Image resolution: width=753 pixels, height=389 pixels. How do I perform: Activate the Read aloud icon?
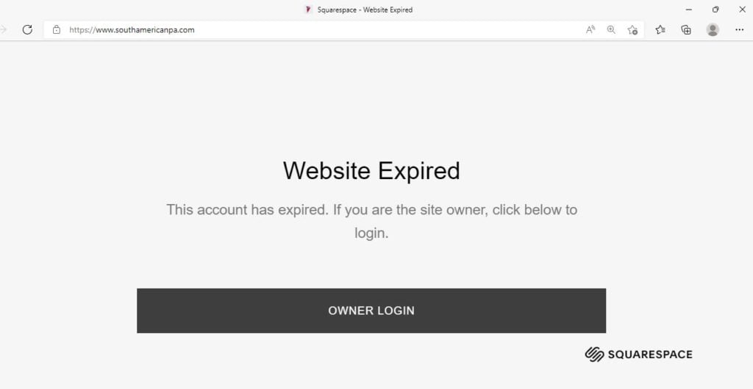click(x=590, y=29)
